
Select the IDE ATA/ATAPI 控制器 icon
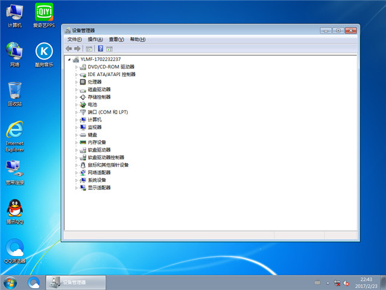83,74
